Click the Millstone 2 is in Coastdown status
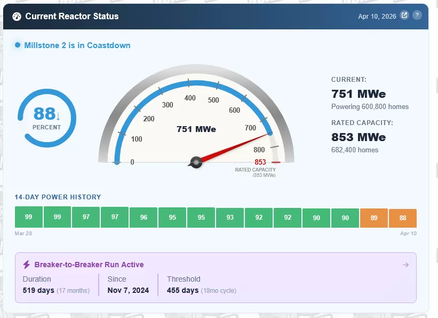This screenshot has height=318, width=438. 77,45
